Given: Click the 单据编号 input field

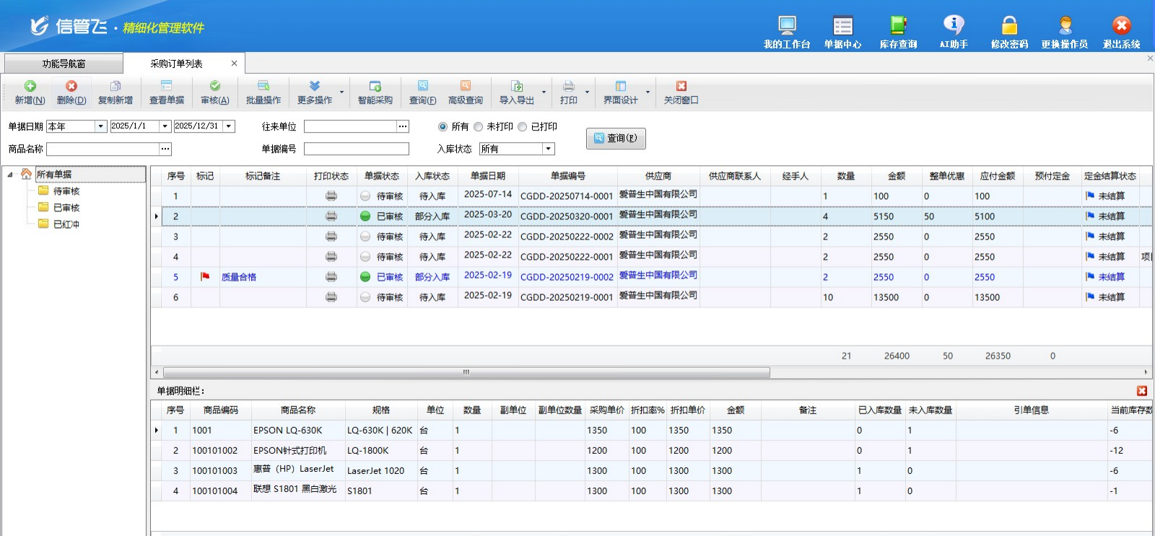Looking at the screenshot, I should click(x=356, y=149).
